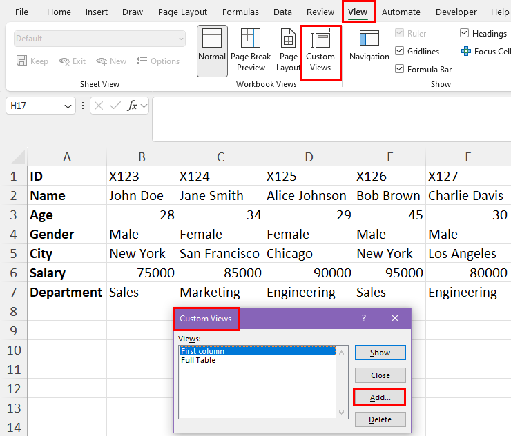Select column A header
The image size is (511, 436).
click(67, 157)
